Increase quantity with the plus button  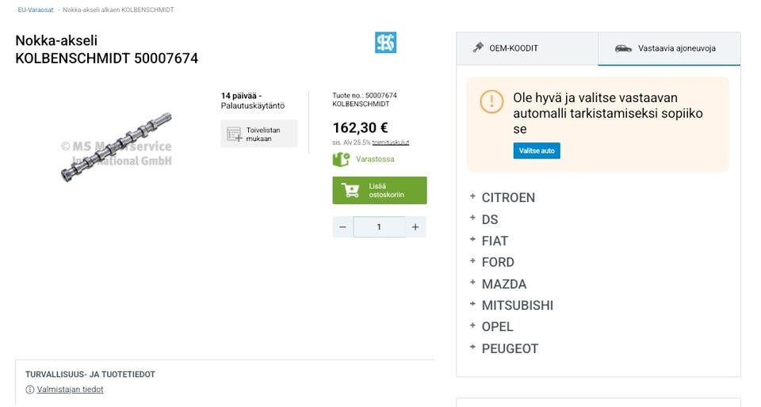coord(415,227)
